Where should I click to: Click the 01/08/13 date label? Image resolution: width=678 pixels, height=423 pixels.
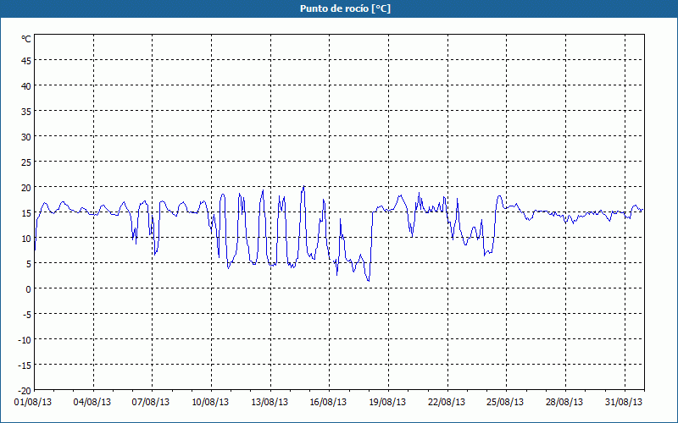33,403
